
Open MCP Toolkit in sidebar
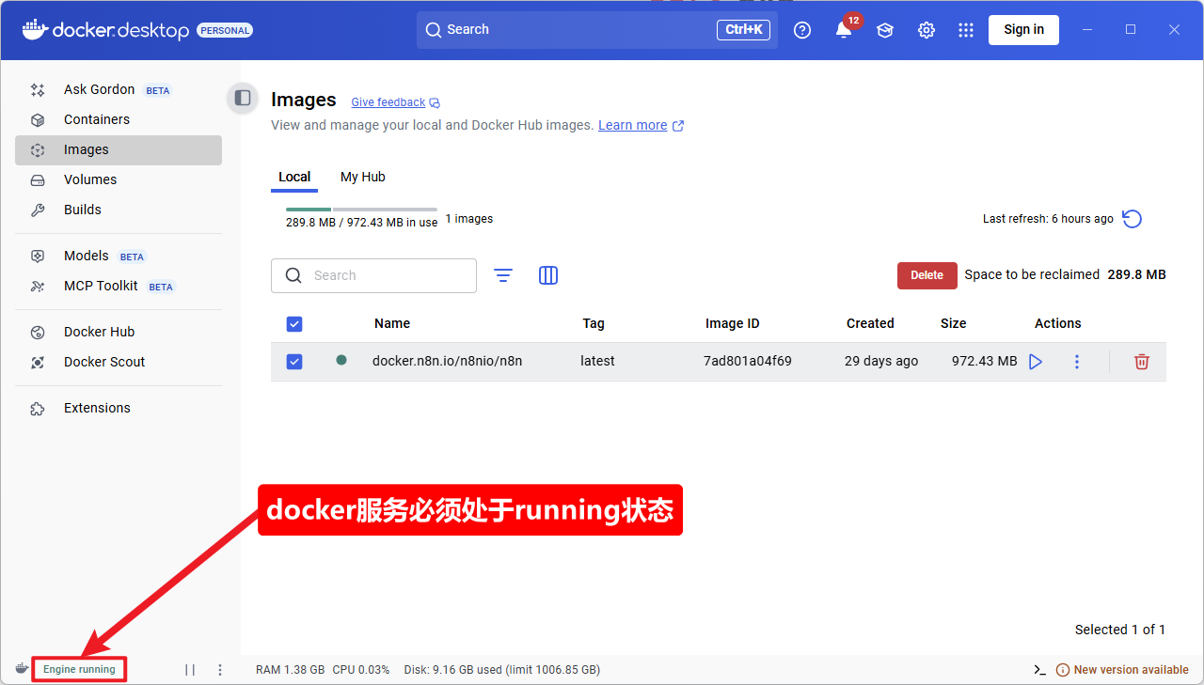tap(119, 286)
